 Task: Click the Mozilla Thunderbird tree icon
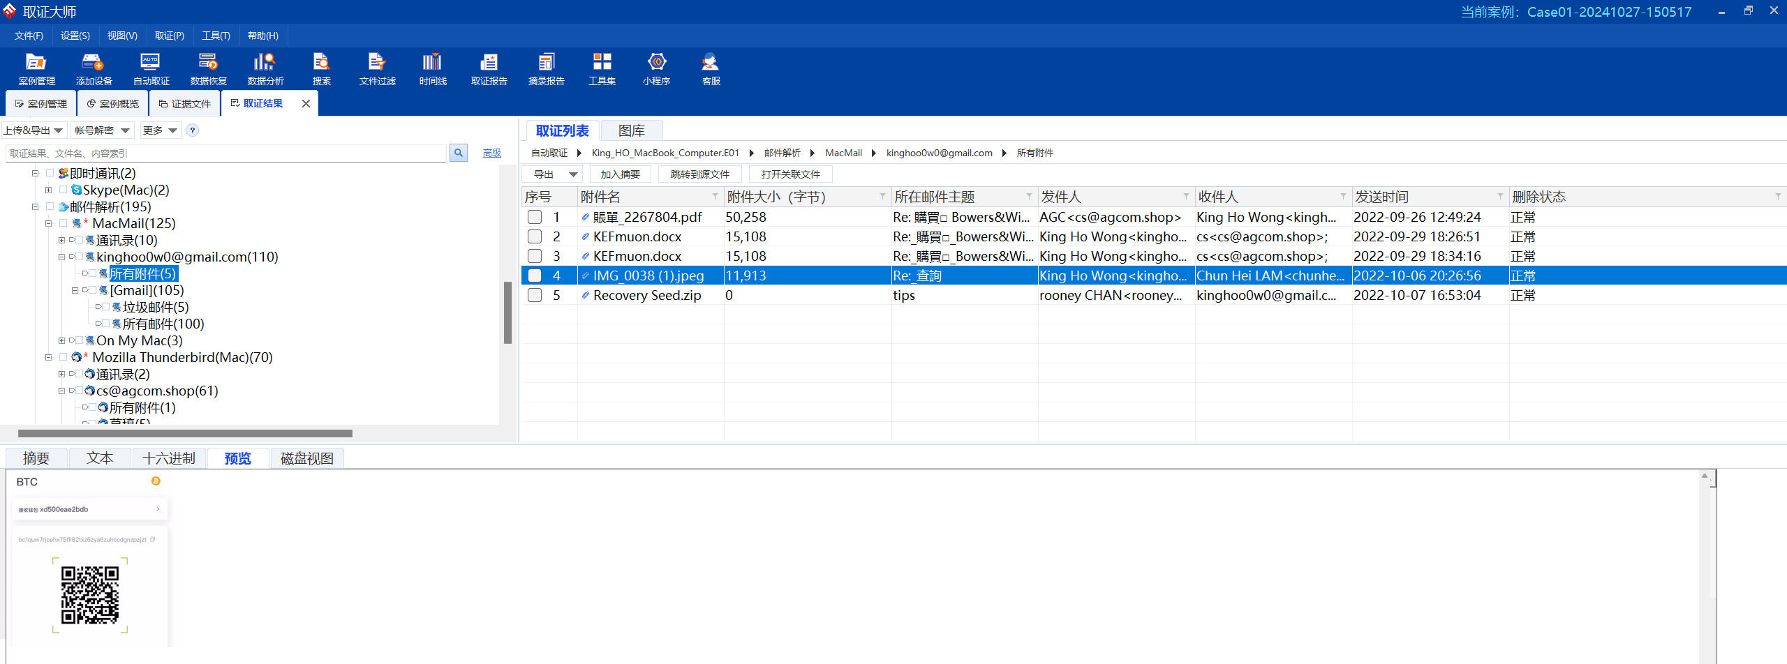[x=76, y=357]
